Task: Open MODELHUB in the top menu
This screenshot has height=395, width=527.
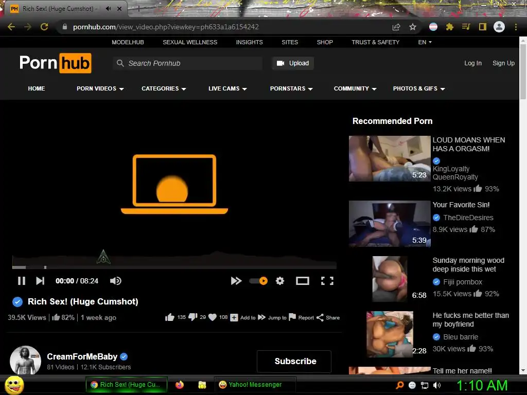Action: coord(128,42)
